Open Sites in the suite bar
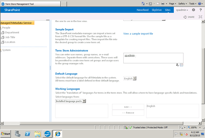 [168, 10]
